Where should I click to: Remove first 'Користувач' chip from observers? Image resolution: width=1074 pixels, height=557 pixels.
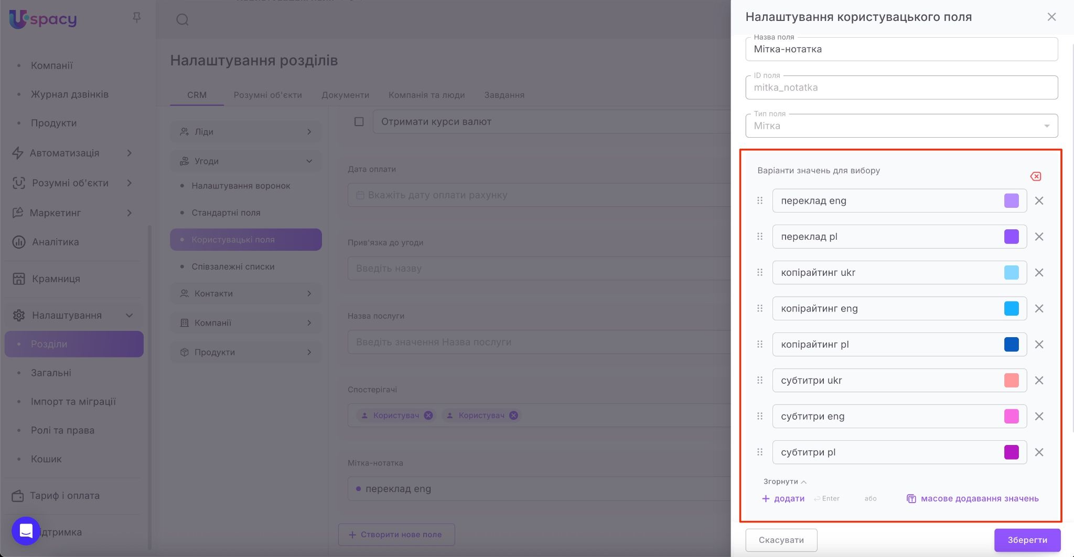(x=428, y=415)
